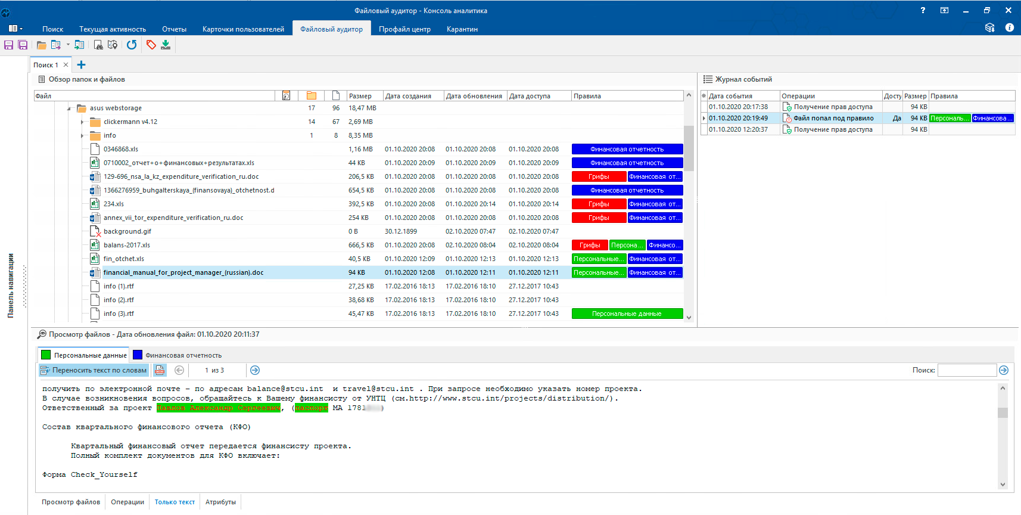Open the Карантин ribbon tab

click(x=462, y=29)
